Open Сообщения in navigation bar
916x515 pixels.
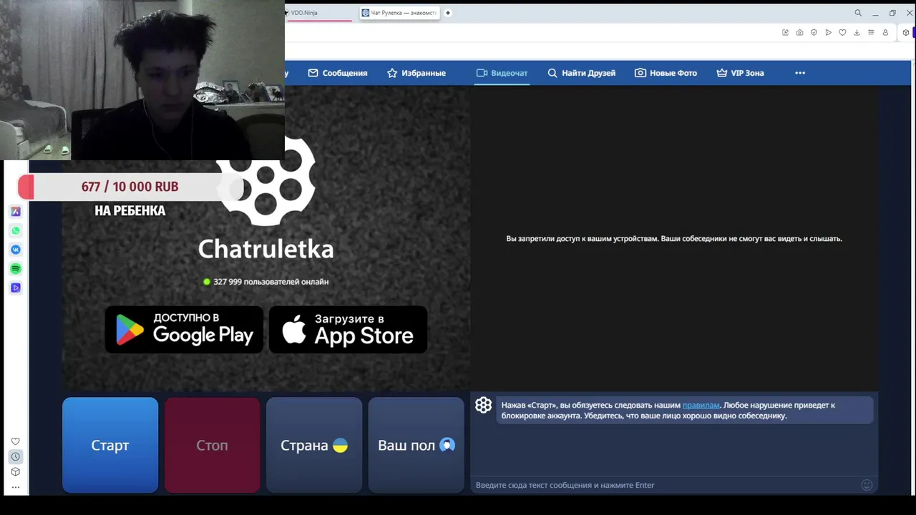pos(338,73)
